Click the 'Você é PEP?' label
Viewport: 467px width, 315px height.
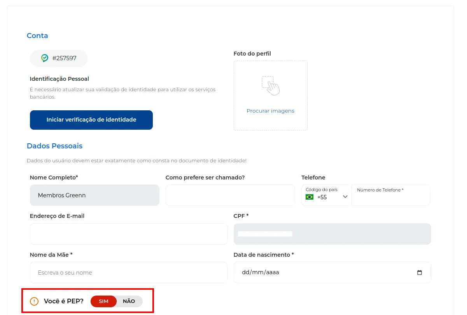pos(64,301)
